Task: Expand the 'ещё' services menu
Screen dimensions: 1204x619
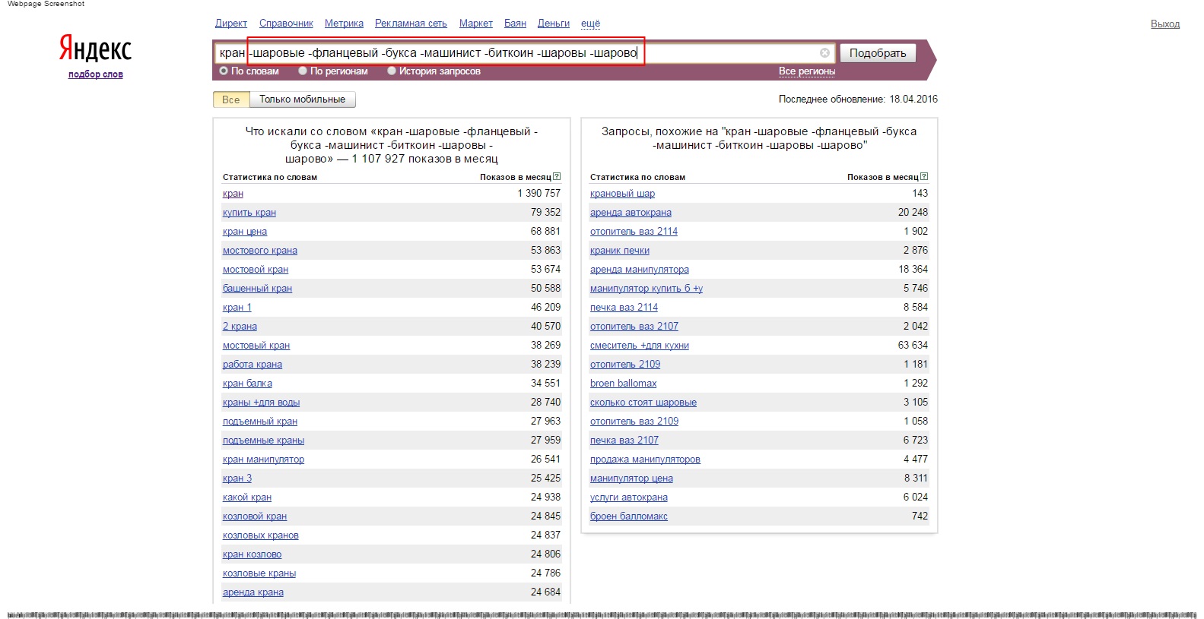Action: tap(590, 24)
